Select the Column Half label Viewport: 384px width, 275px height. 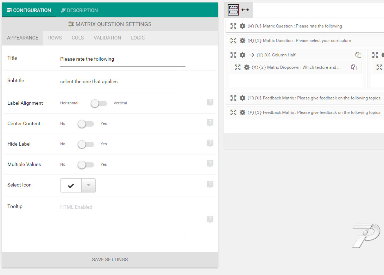coord(276,55)
